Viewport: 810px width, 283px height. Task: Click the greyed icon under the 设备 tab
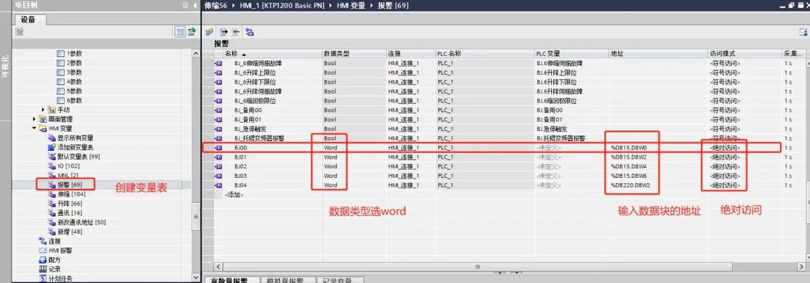[x=19, y=32]
